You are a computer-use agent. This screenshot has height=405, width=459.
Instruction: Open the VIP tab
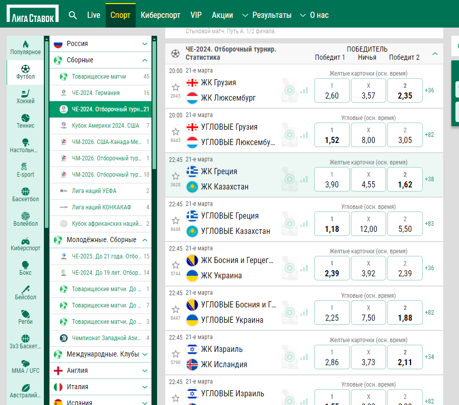tap(196, 15)
